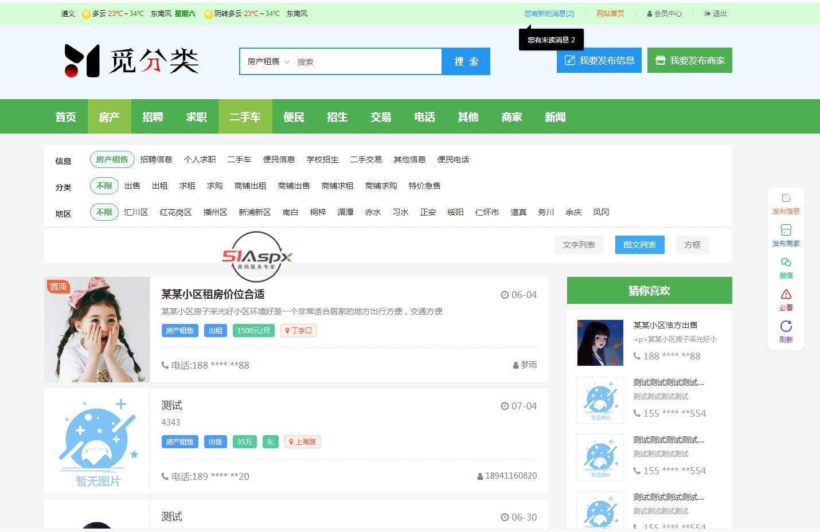
Task: Open 会员中心 user link
Action: [665, 14]
